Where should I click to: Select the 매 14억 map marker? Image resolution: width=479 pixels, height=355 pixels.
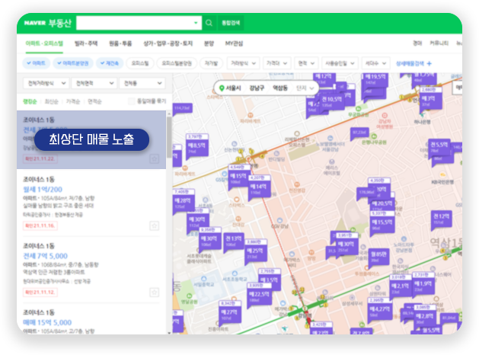coord(260,187)
